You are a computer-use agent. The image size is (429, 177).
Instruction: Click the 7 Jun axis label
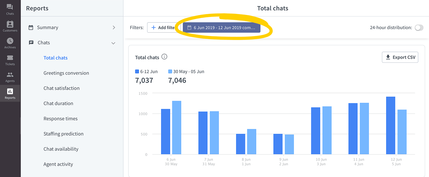(208, 160)
